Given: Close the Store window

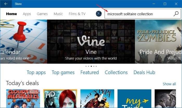Looking at the screenshot, I should [176, 4].
